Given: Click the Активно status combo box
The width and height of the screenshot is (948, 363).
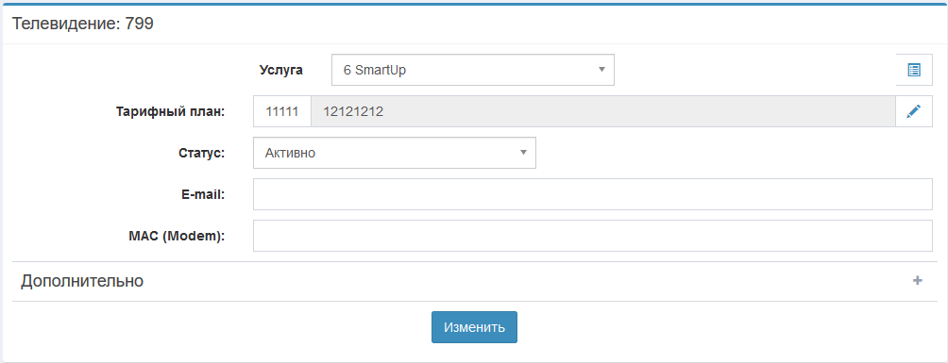Looking at the screenshot, I should (x=394, y=153).
